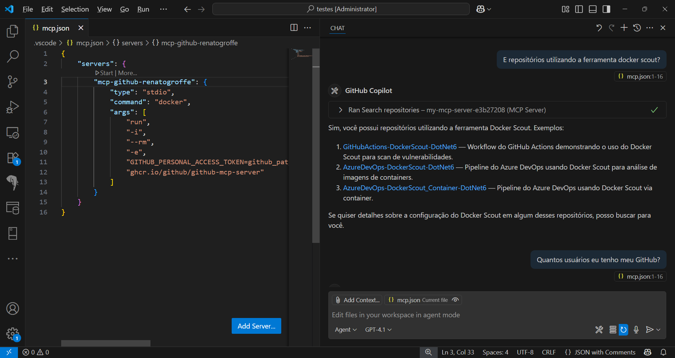Screen dimensions: 675x358
Task: Click .vscode breadcrumb folder
Action: [x=45, y=43]
